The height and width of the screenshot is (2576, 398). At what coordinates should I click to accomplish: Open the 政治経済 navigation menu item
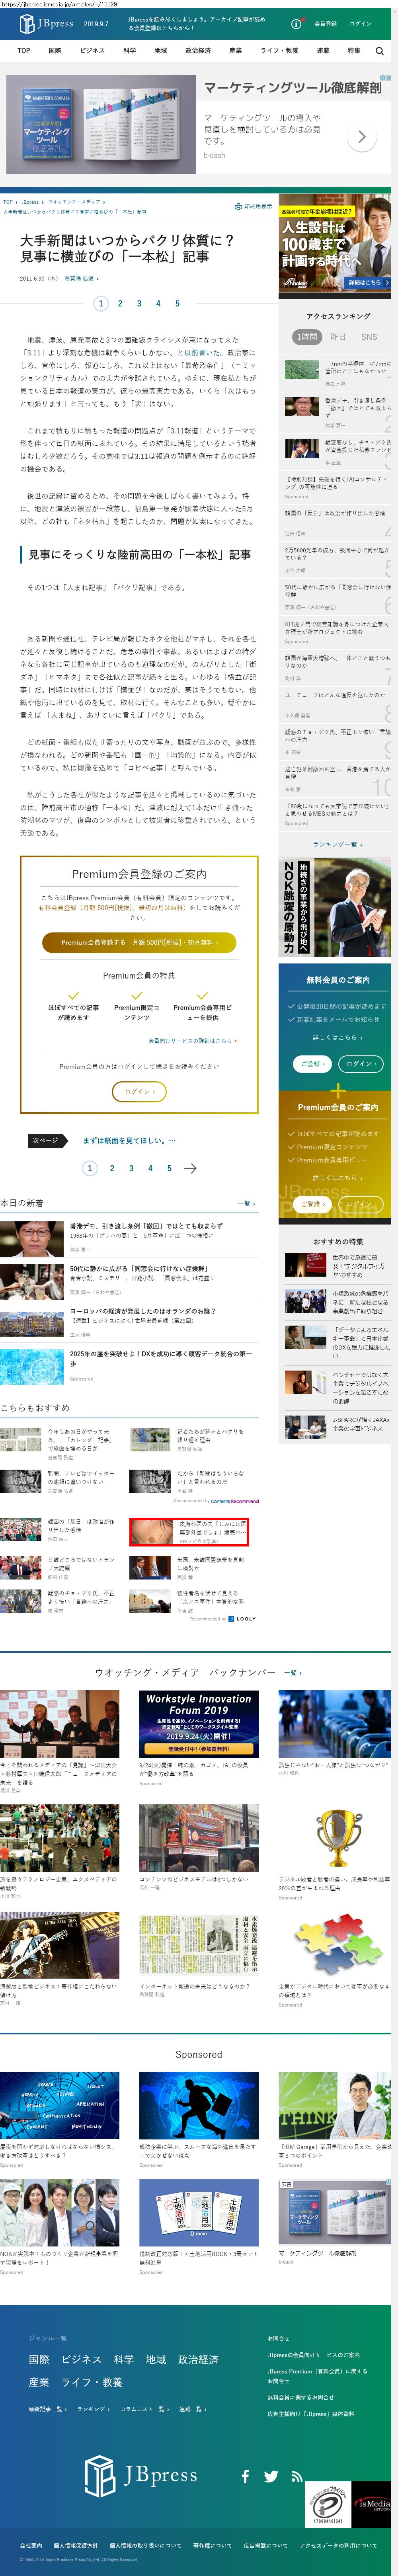(x=197, y=50)
